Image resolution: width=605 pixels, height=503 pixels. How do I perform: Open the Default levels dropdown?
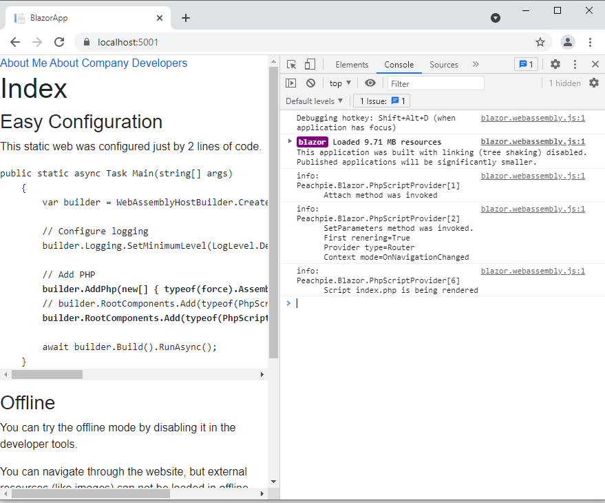[x=314, y=101]
